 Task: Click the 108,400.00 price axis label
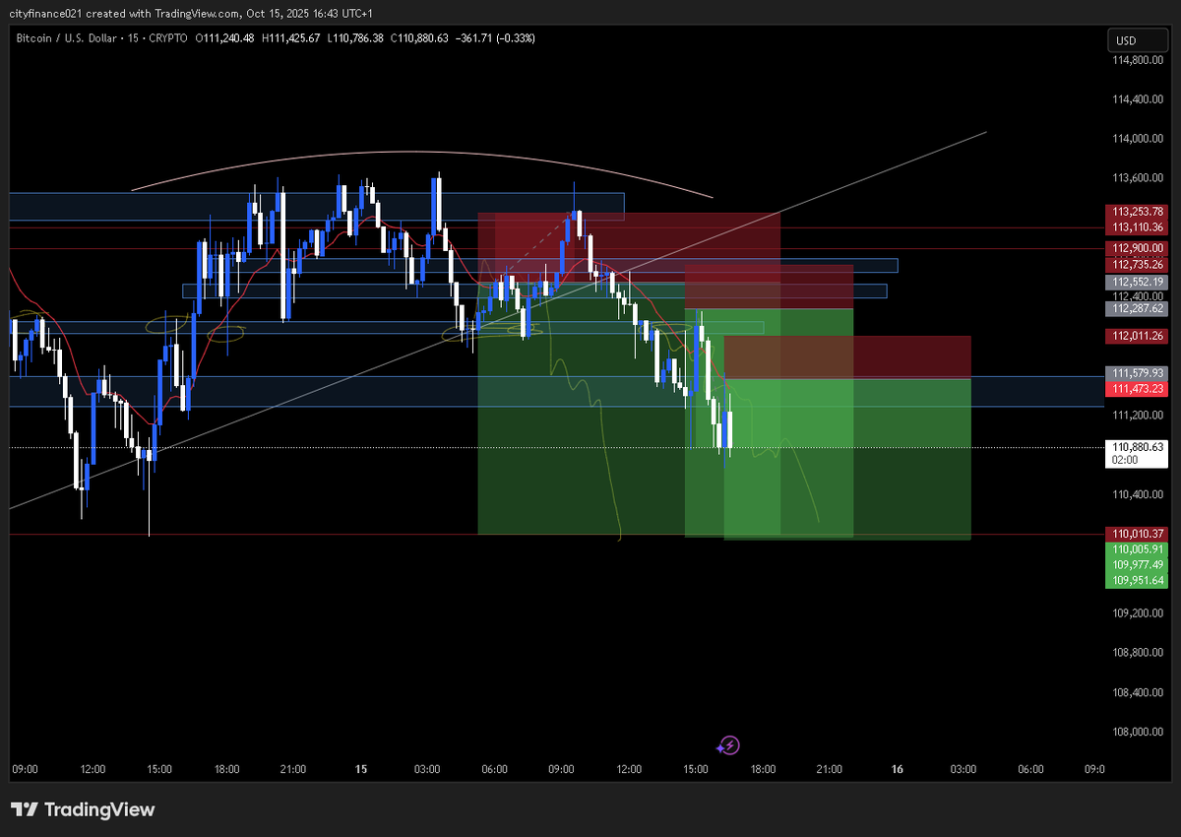[1137, 691]
